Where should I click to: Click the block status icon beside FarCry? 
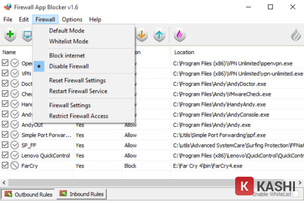pos(15,165)
